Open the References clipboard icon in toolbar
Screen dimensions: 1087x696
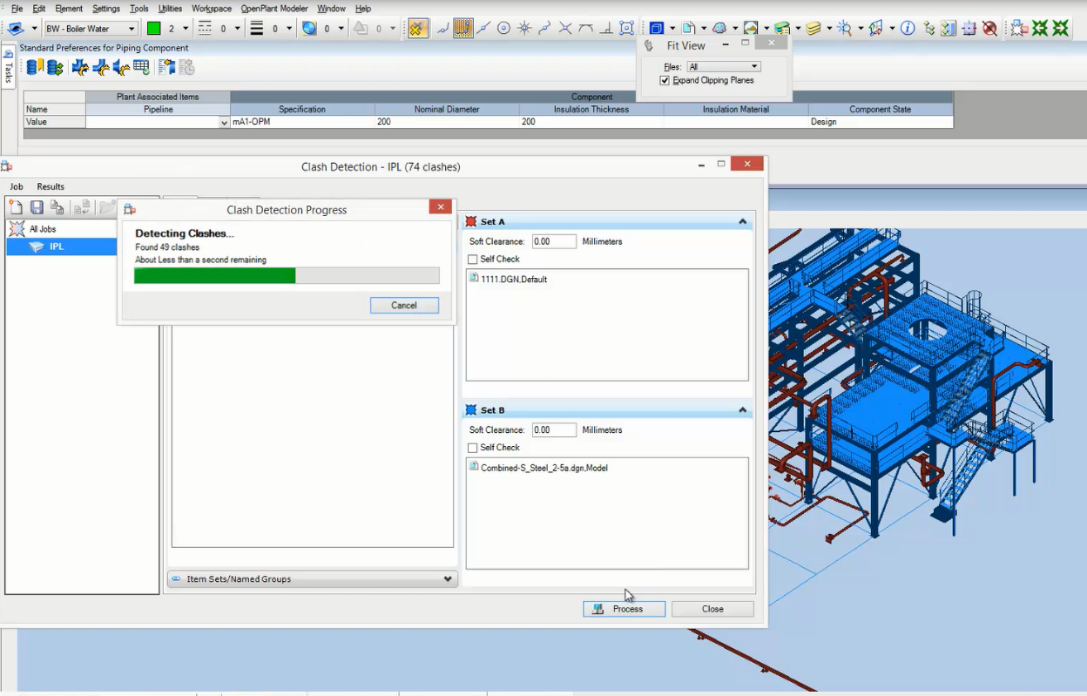(688, 29)
